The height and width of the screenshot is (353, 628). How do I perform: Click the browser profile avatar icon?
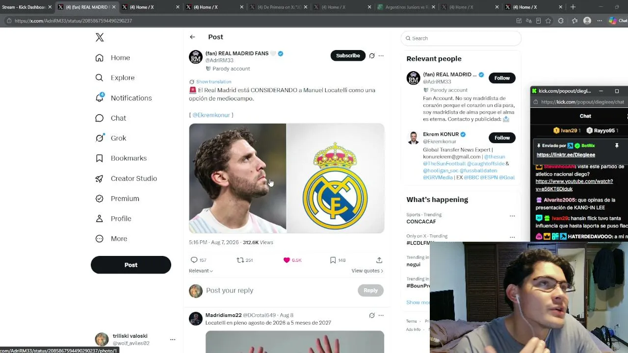(587, 21)
